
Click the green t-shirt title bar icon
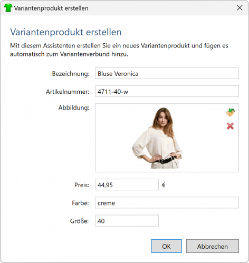[8, 8]
